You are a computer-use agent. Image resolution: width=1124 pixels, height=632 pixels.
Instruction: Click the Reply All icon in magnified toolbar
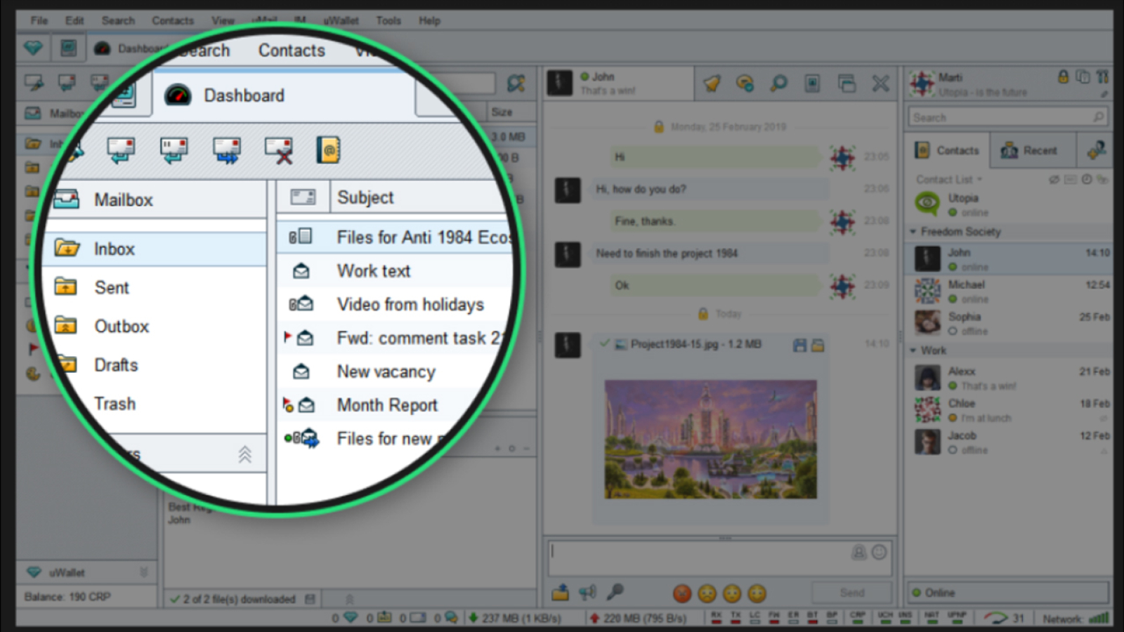pos(174,150)
